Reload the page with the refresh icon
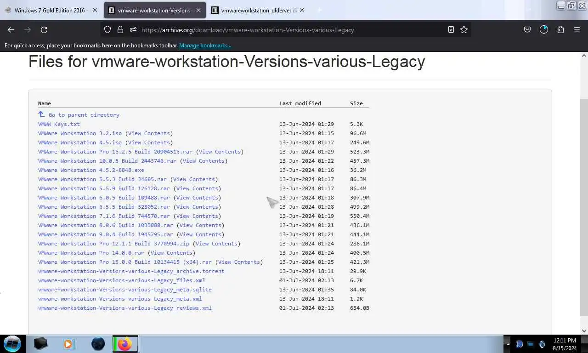 pos(44,30)
